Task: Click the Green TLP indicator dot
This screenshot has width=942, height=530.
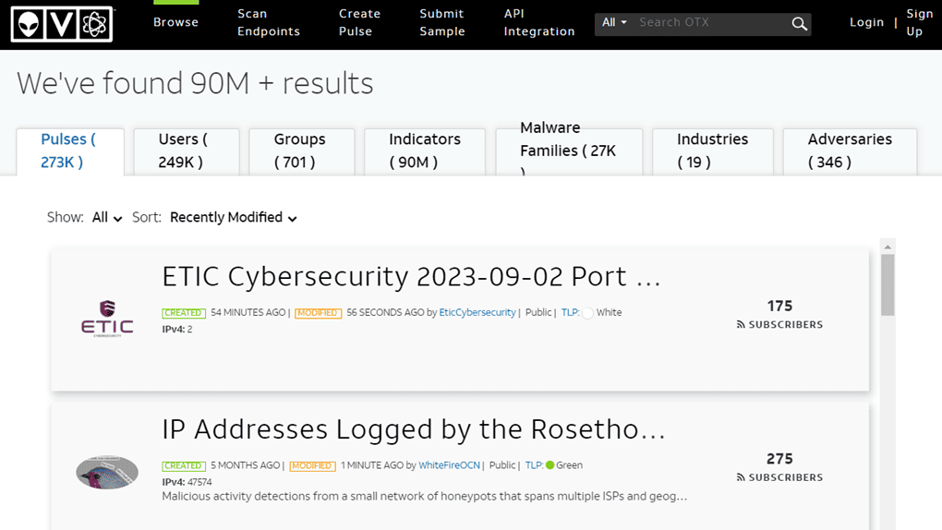Action: [549, 465]
